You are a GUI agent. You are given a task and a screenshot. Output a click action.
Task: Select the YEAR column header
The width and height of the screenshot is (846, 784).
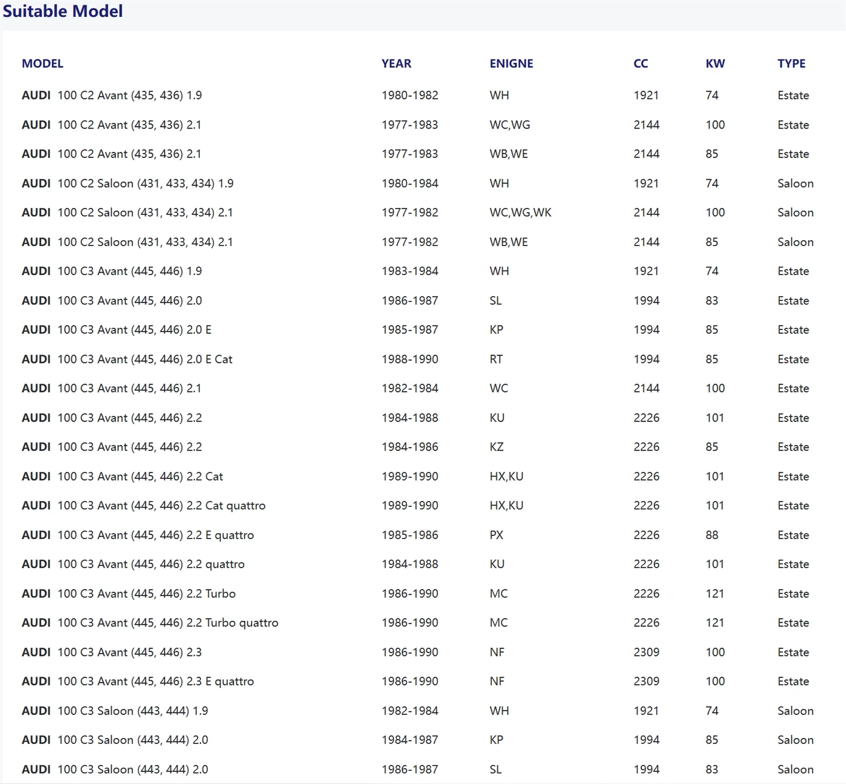point(397,63)
